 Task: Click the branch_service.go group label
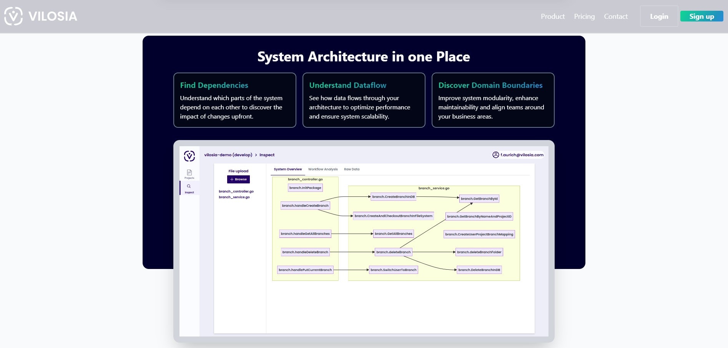click(x=434, y=188)
